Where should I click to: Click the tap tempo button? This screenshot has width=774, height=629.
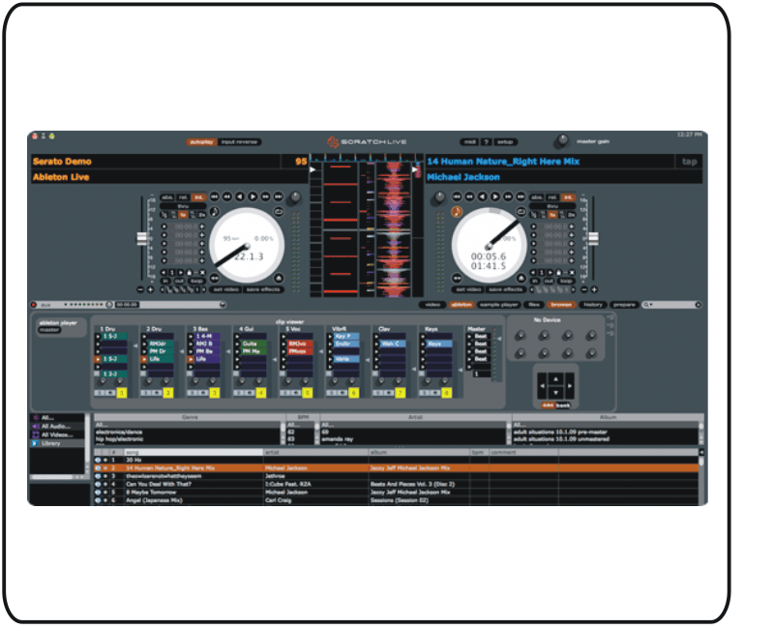689,163
